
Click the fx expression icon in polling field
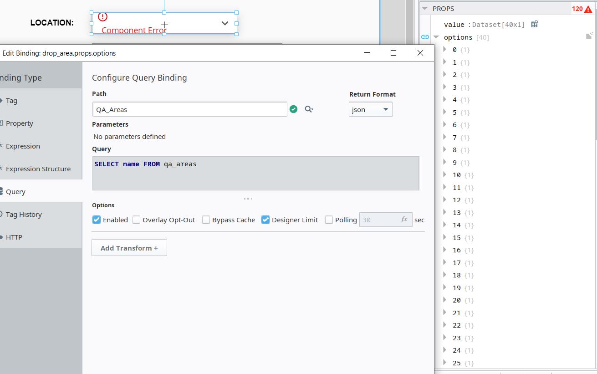coord(404,220)
